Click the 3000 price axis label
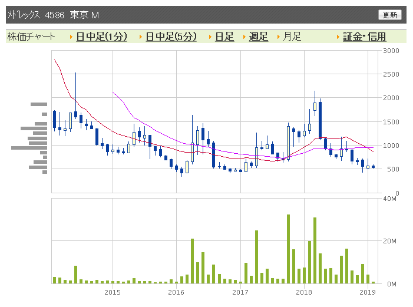This screenshot has width=413, height=307. coord(391,51)
